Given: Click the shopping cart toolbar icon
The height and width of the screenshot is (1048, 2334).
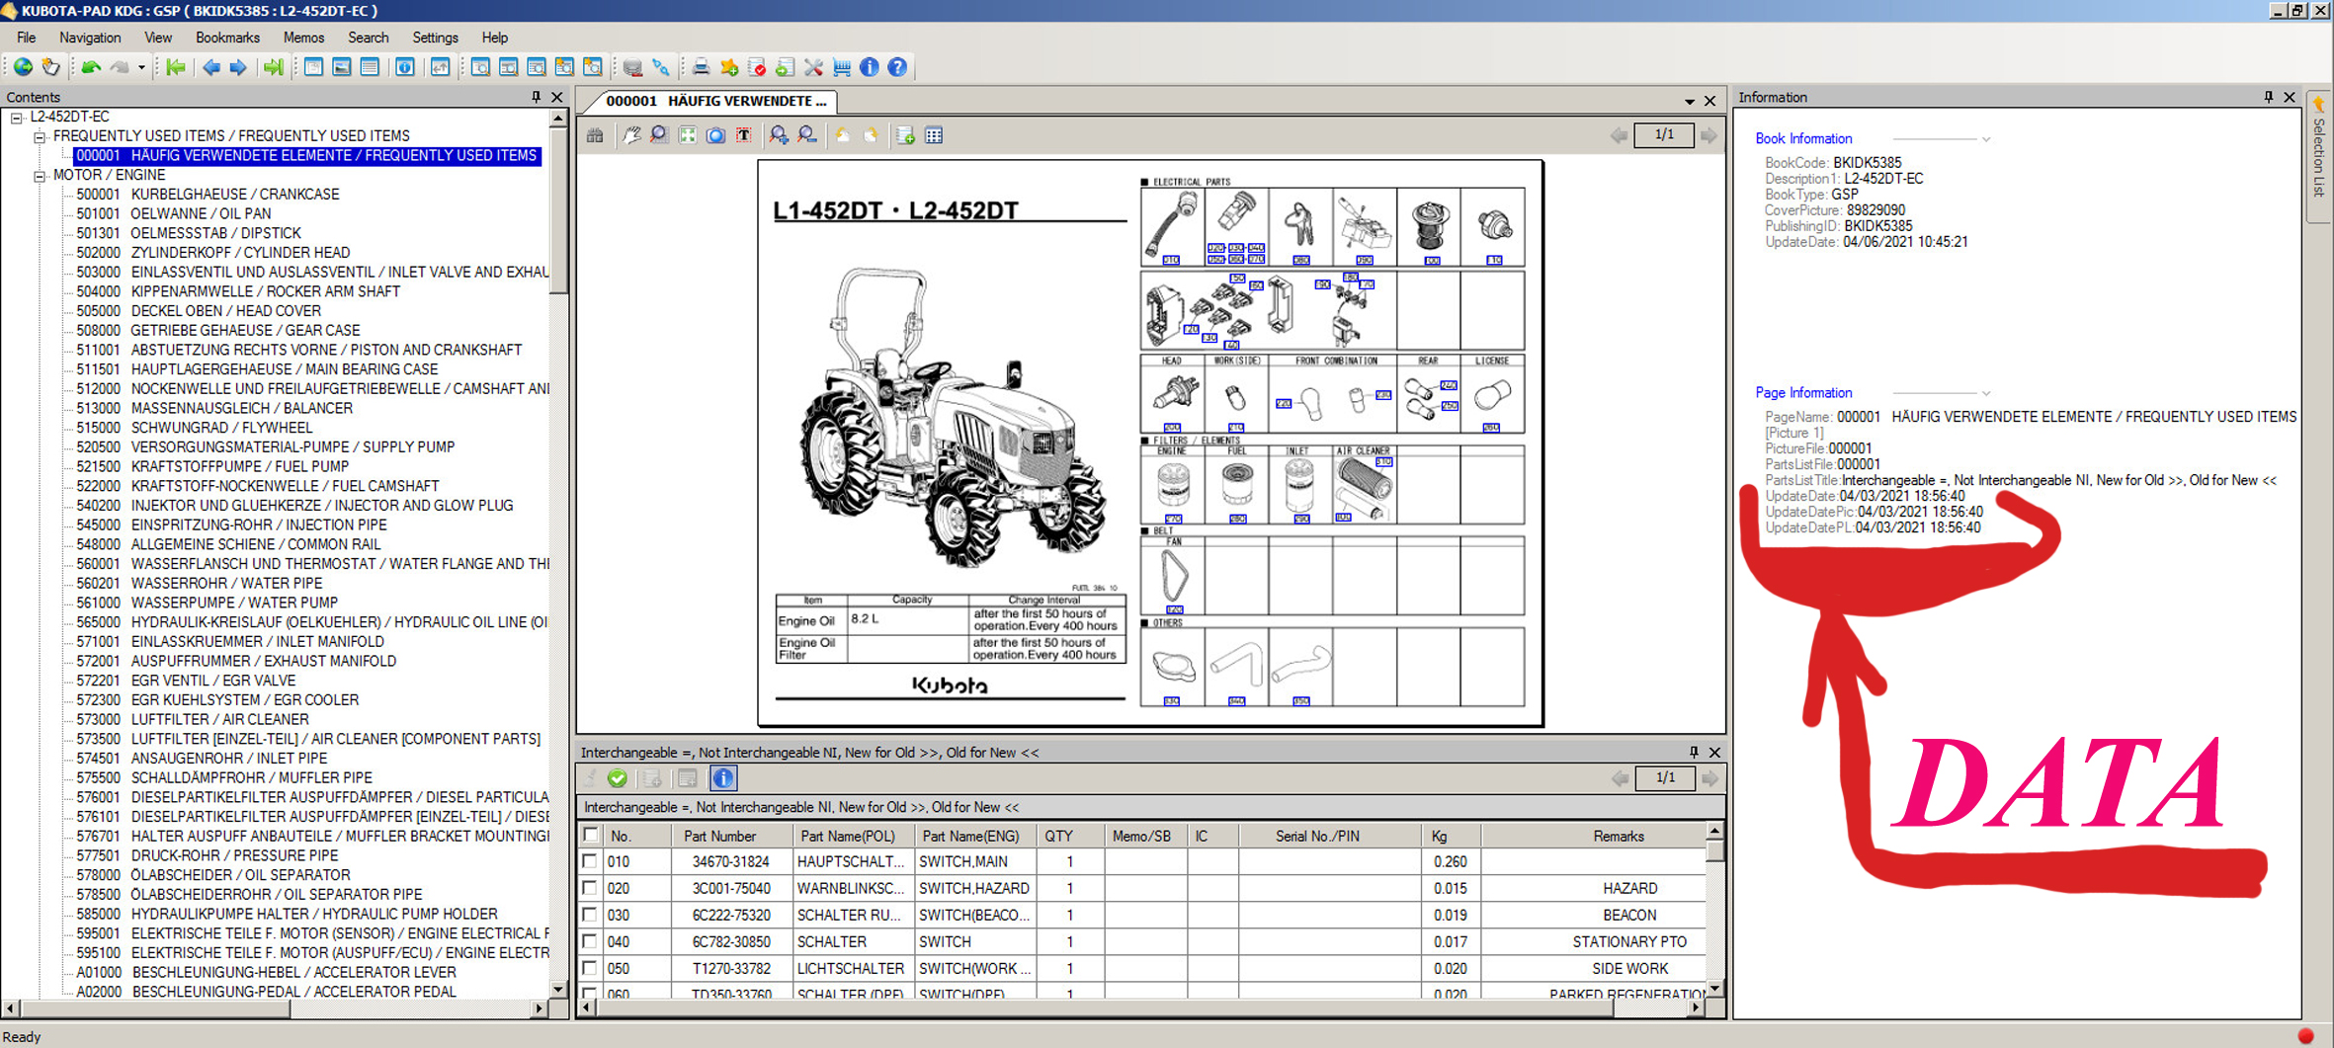Looking at the screenshot, I should point(842,67).
